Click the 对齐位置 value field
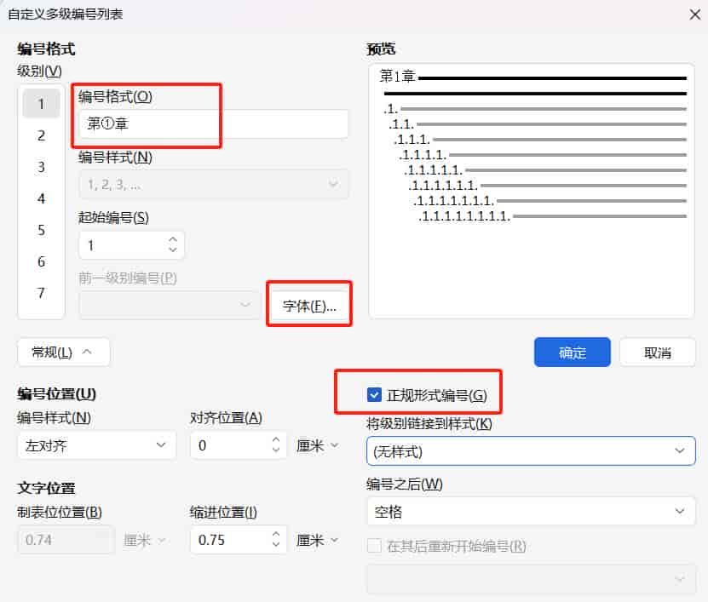This screenshot has width=708, height=602. 231,445
